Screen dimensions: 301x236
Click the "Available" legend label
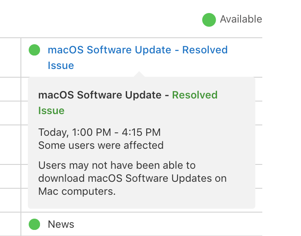tap(241, 20)
